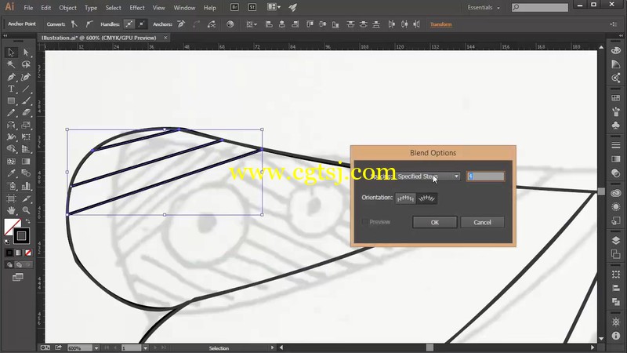Open the artboard navigation dropdown
Image resolution: width=627 pixels, height=353 pixels.
coord(145,348)
